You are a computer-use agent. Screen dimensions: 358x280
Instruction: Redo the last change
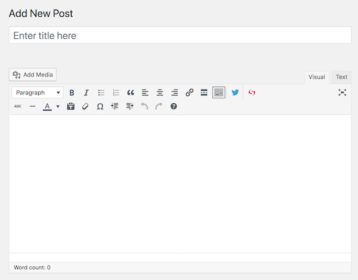(x=159, y=106)
